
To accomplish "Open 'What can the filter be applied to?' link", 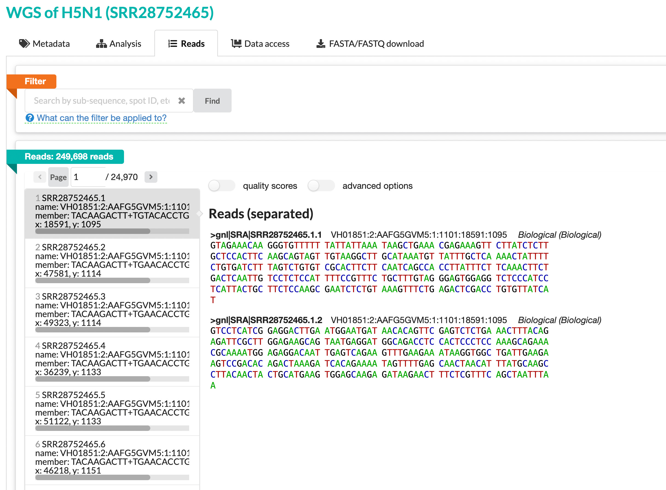I will pyautogui.click(x=102, y=118).
